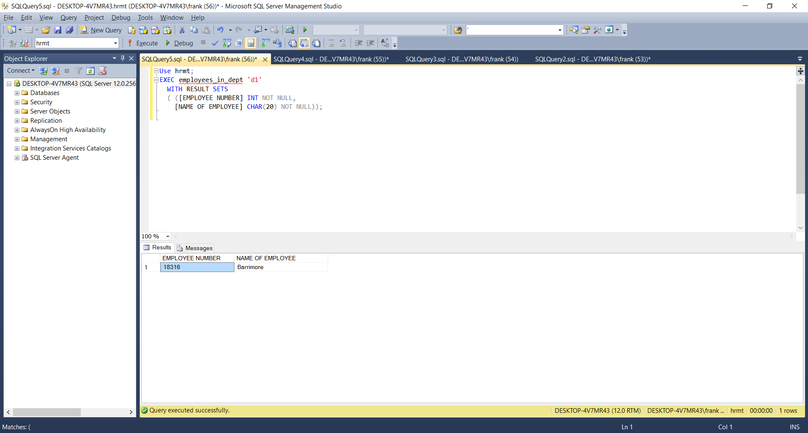
Task: Click the EMPLOYEE NUMBER column header
Action: pyautogui.click(x=197, y=258)
